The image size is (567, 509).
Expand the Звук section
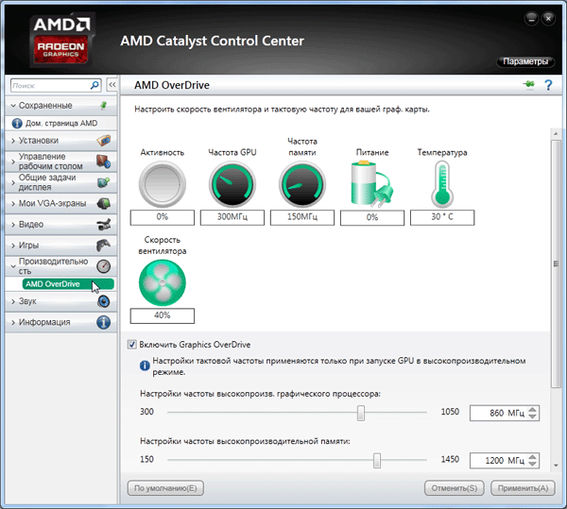(x=13, y=301)
